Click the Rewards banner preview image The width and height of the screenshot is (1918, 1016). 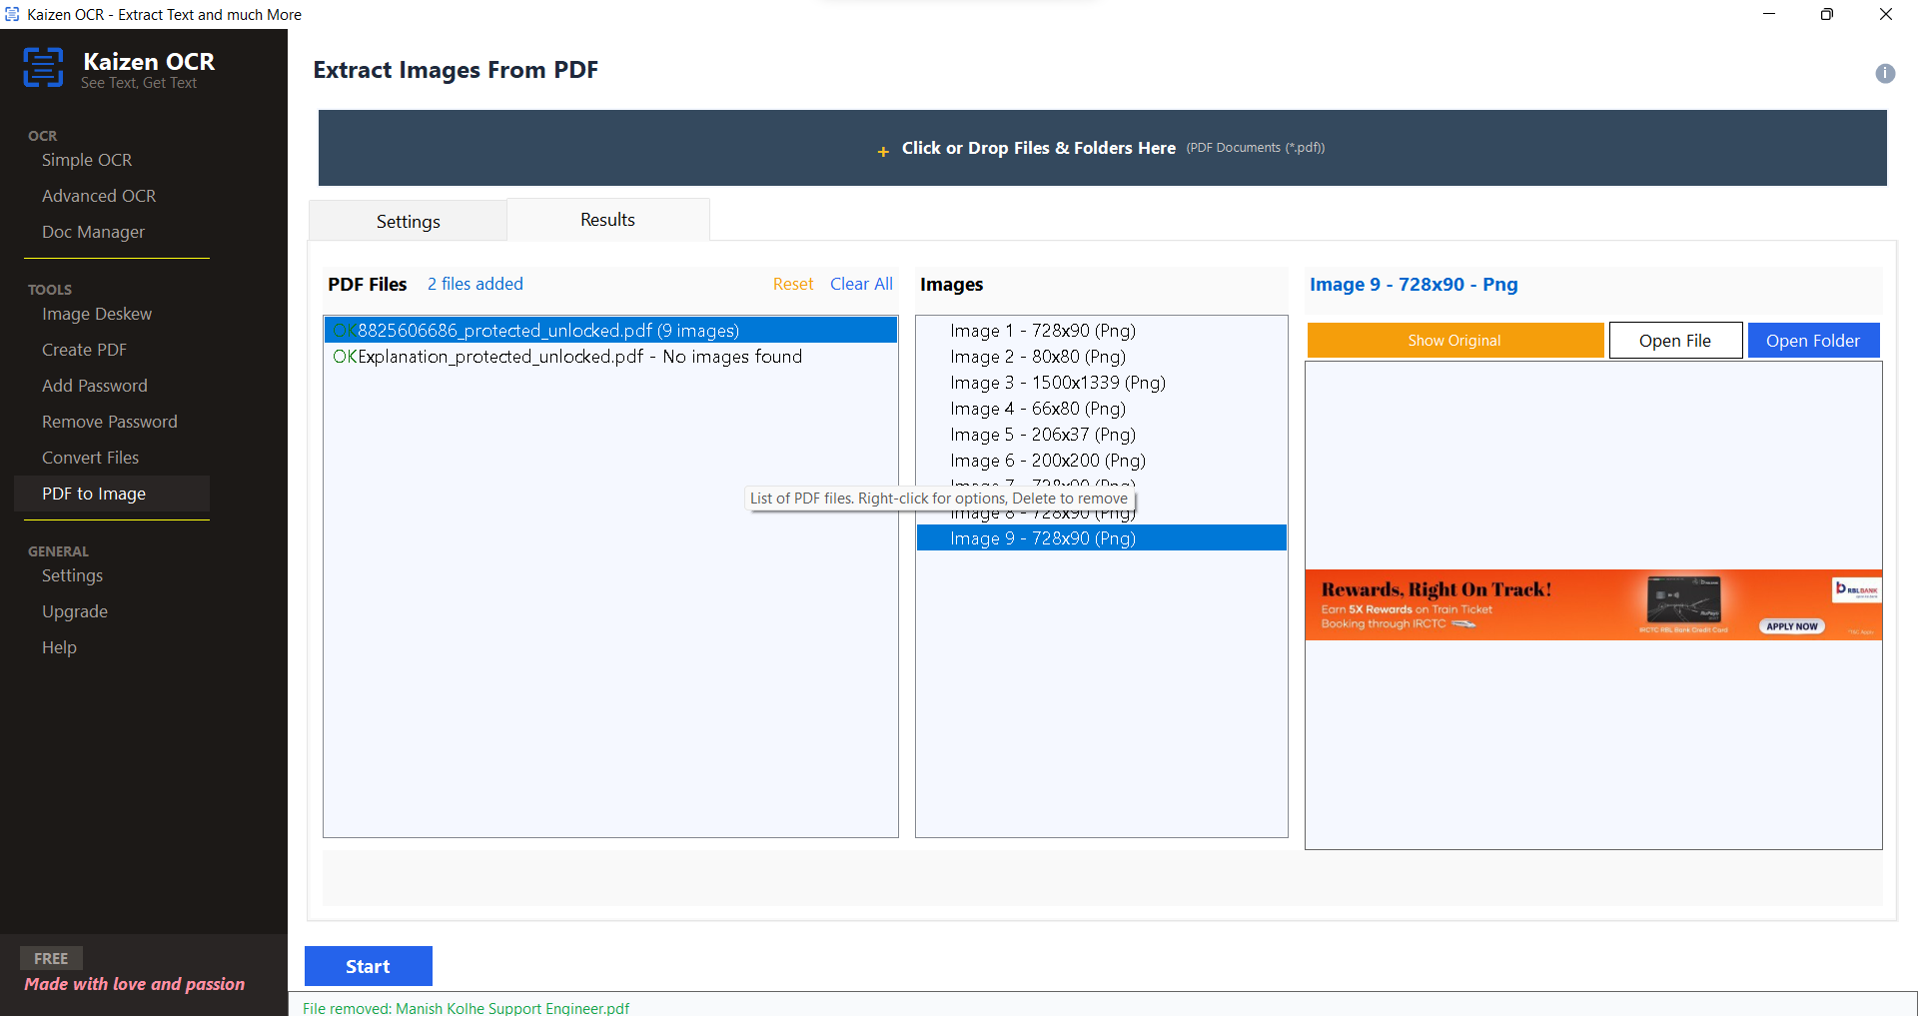pyautogui.click(x=1592, y=604)
